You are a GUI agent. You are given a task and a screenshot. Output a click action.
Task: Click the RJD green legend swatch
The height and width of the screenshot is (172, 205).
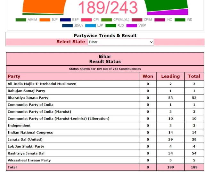tap(111, 26)
